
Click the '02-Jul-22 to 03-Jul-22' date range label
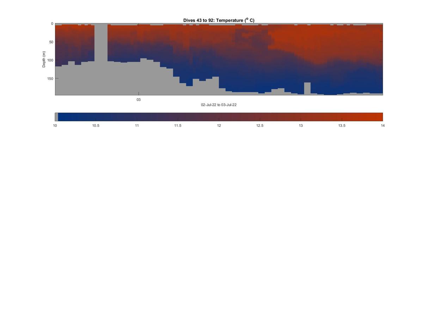click(x=219, y=105)
